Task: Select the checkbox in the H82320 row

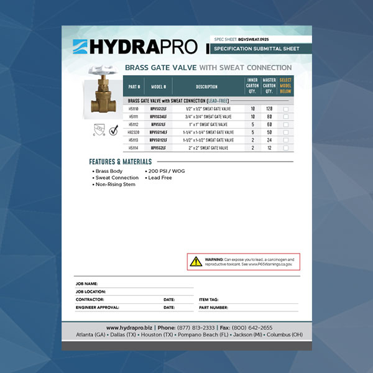Action: 286,132
